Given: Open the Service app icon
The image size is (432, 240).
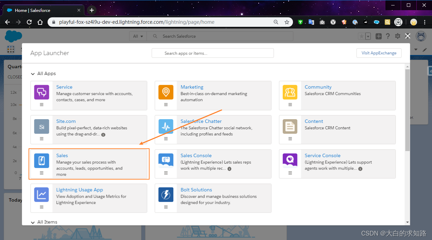Looking at the screenshot, I should pos(41,92).
